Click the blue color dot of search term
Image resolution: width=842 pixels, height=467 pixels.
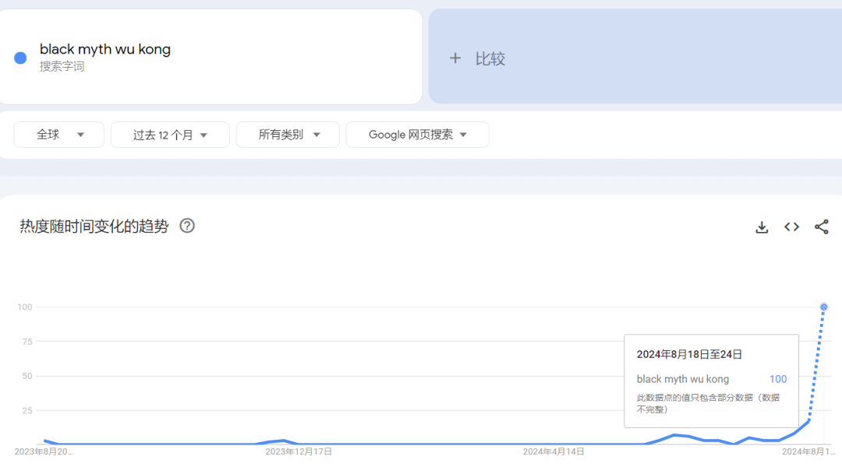20,58
